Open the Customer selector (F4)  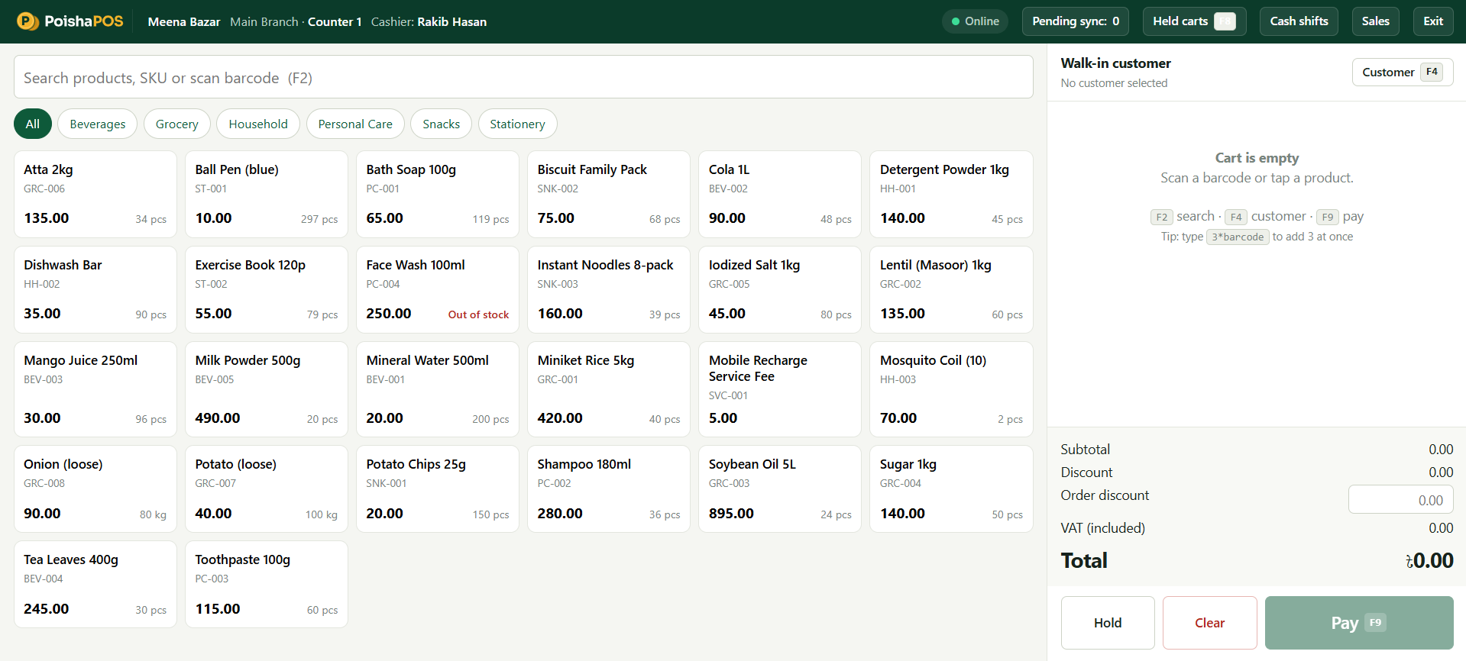click(1403, 73)
